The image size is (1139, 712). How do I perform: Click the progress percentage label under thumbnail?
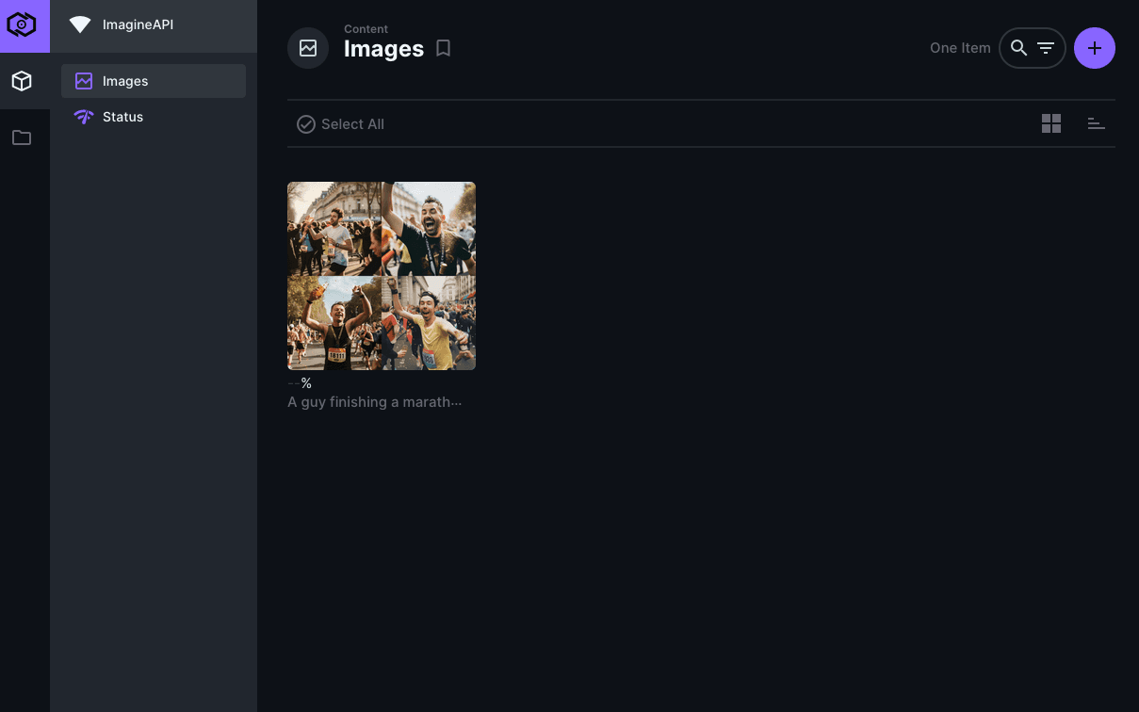300,383
